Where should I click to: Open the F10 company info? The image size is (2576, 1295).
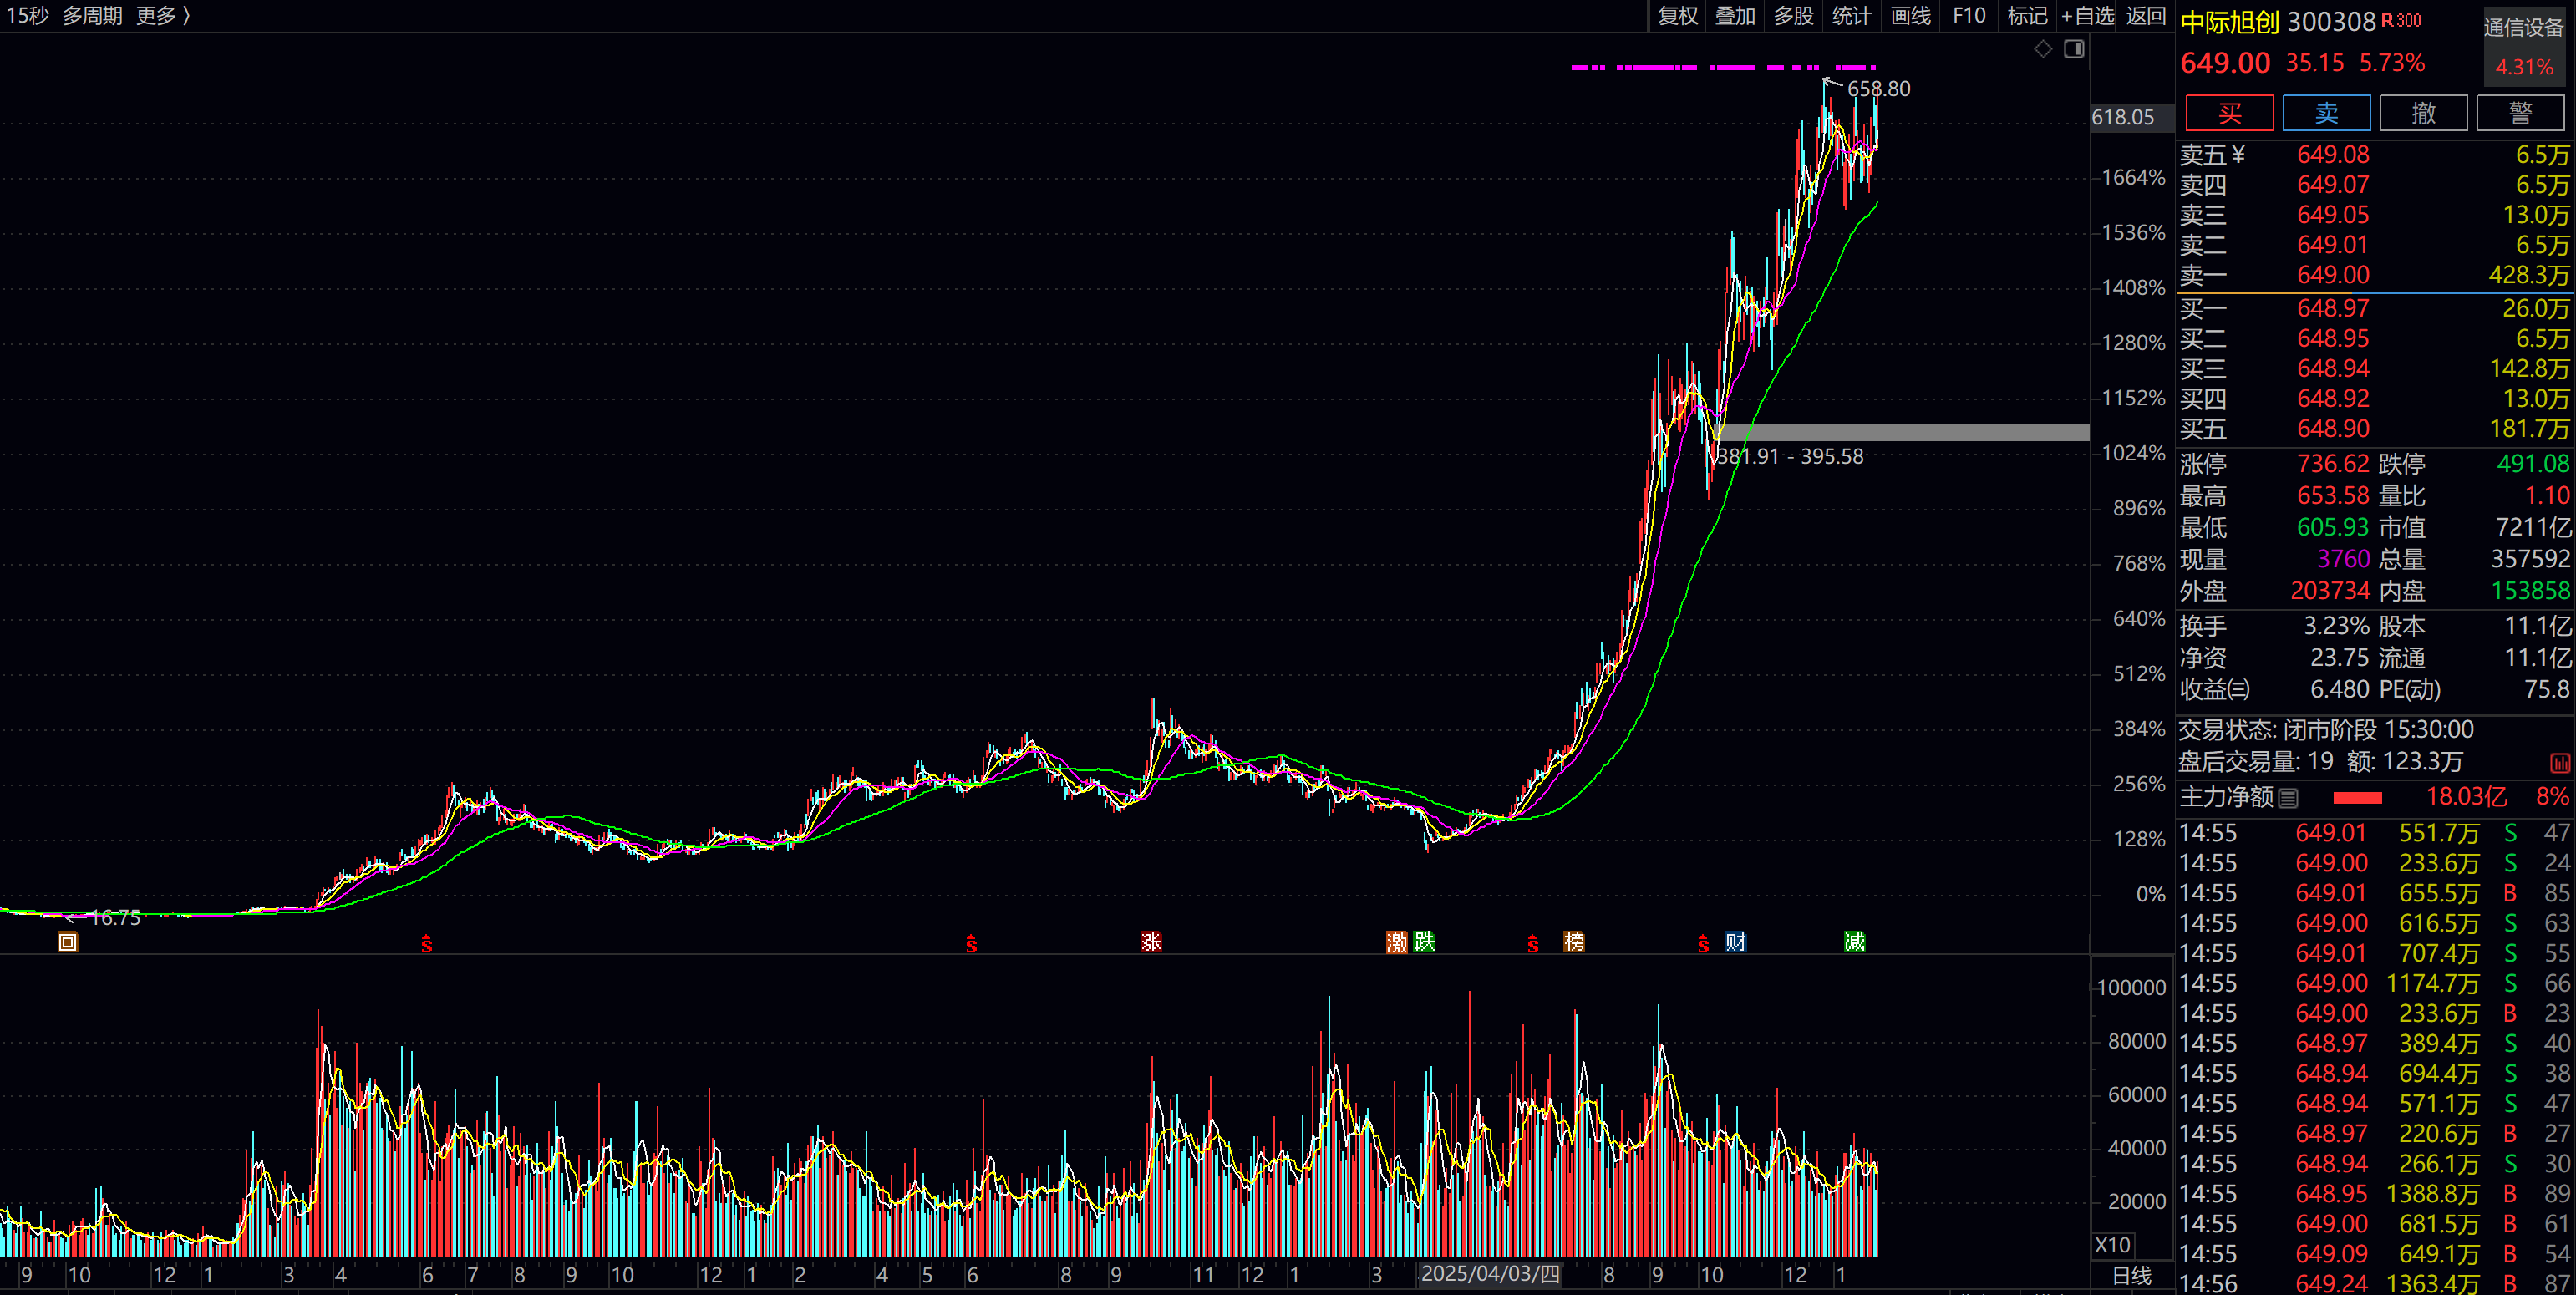[x=1969, y=16]
